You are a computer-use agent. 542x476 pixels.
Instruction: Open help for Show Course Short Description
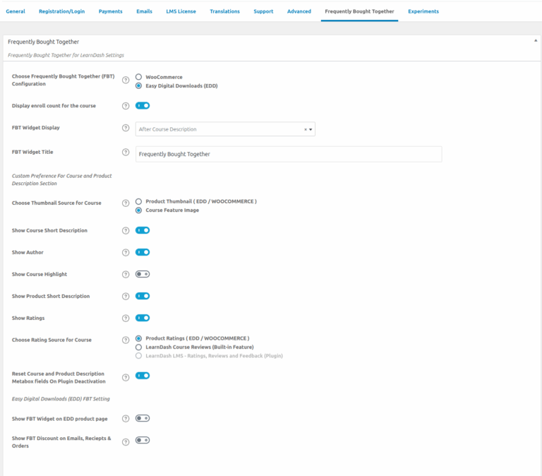coord(126,231)
